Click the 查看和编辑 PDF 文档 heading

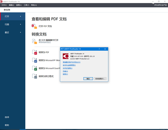pos(49,19)
